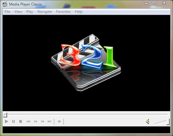This screenshot has height=136, width=173.
Task: Expand the Play menu
Action: tap(30, 12)
